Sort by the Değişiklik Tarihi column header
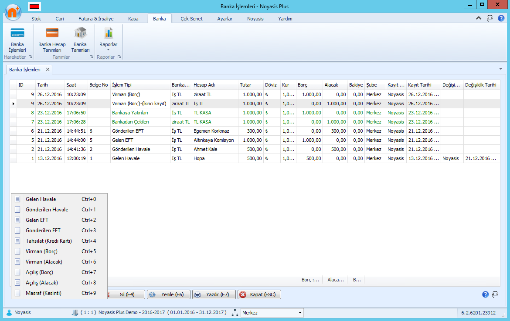510x321 pixels. [482, 85]
